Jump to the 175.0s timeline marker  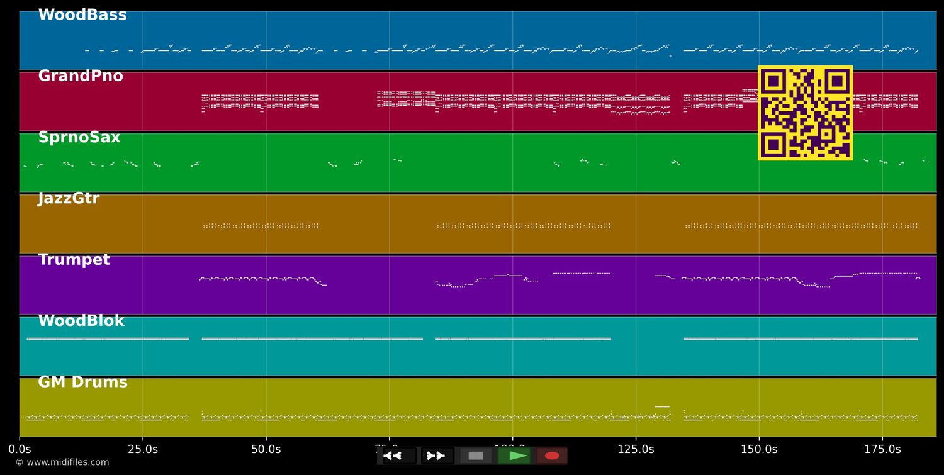pyautogui.click(x=882, y=449)
